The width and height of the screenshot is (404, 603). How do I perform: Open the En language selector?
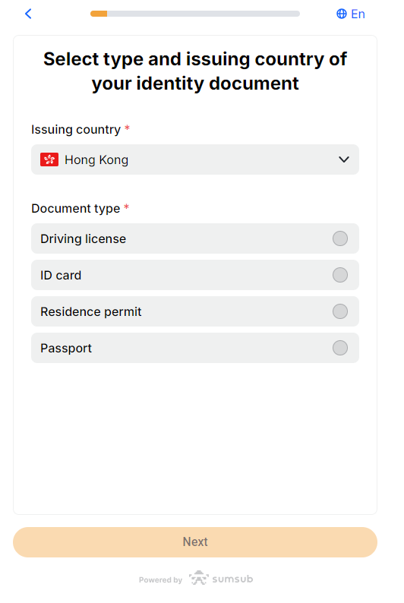(x=351, y=14)
